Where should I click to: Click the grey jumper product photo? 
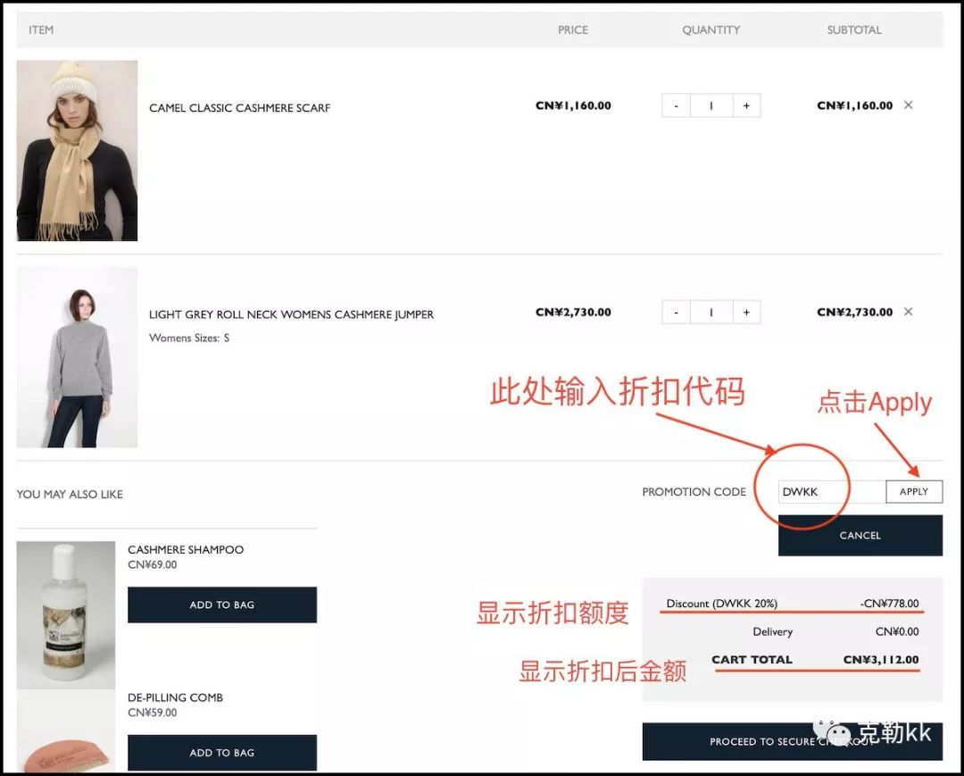pyautogui.click(x=77, y=356)
